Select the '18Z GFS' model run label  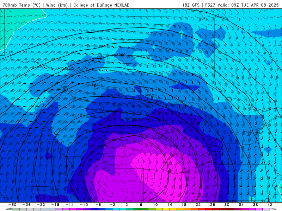tap(191, 5)
